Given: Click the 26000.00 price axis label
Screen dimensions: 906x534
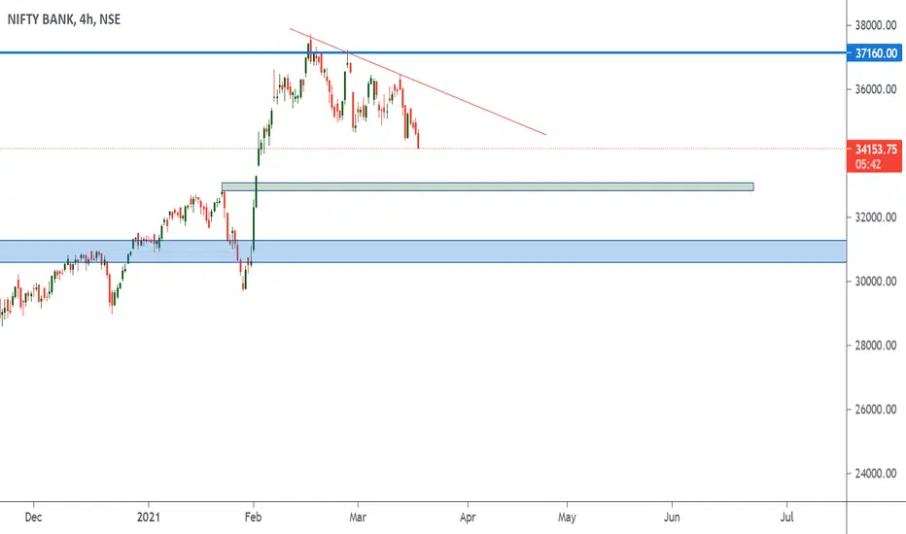Looking at the screenshot, I should click(876, 410).
